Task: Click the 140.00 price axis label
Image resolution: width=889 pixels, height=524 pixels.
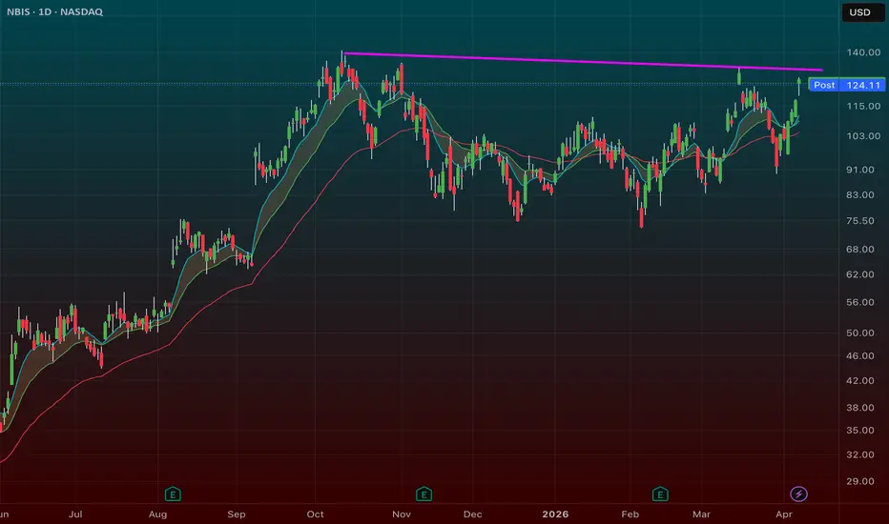Action: [x=863, y=52]
